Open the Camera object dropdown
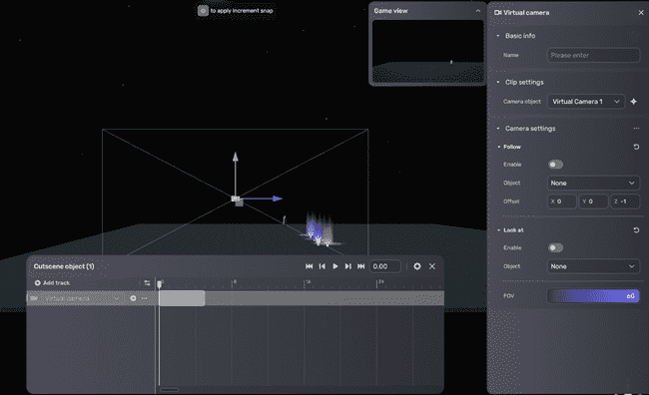 (586, 102)
